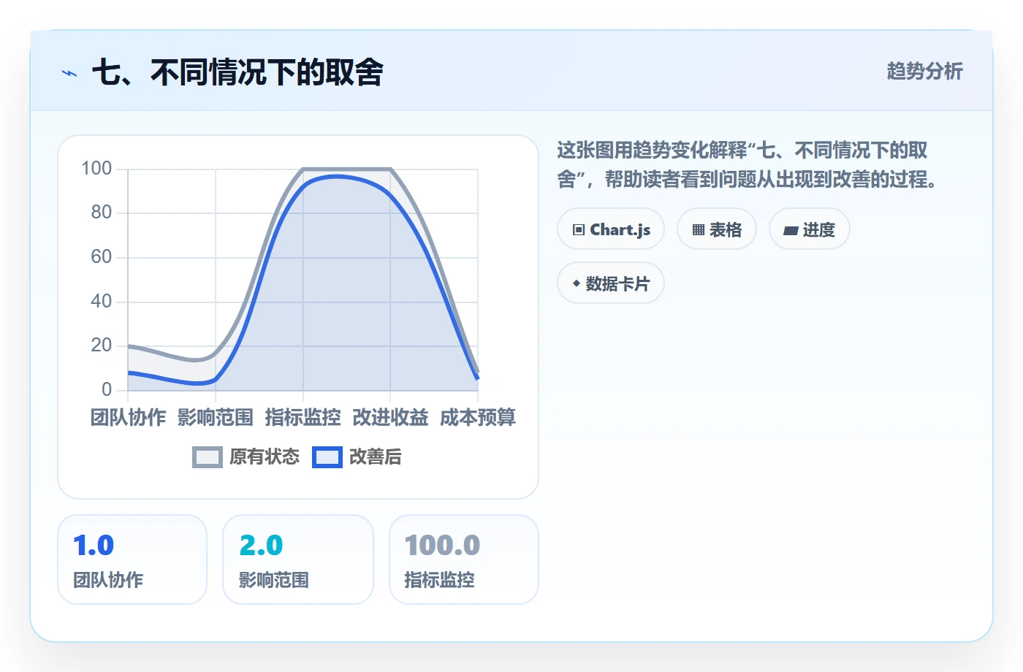The width and height of the screenshot is (1023, 672).
Task: Click the 40 y-axis value
Action: [102, 301]
